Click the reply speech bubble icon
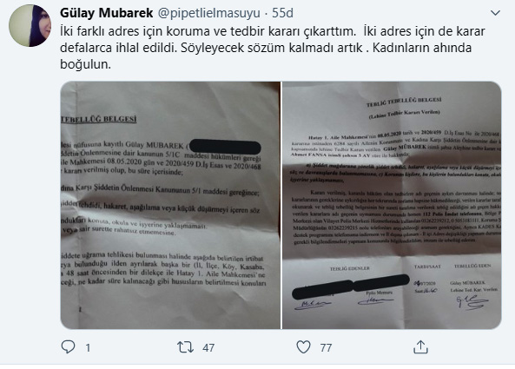The height and width of the screenshot is (369, 515). coord(68,347)
